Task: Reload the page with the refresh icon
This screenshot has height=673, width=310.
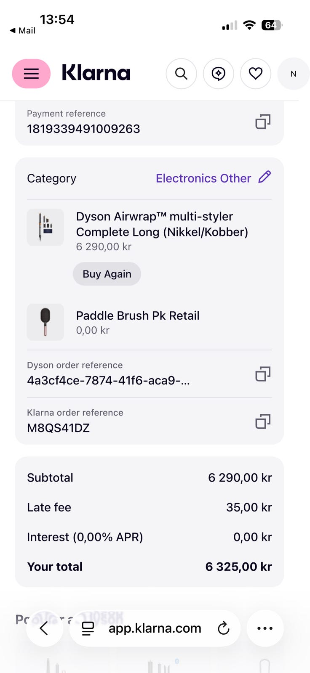Action: 223,628
